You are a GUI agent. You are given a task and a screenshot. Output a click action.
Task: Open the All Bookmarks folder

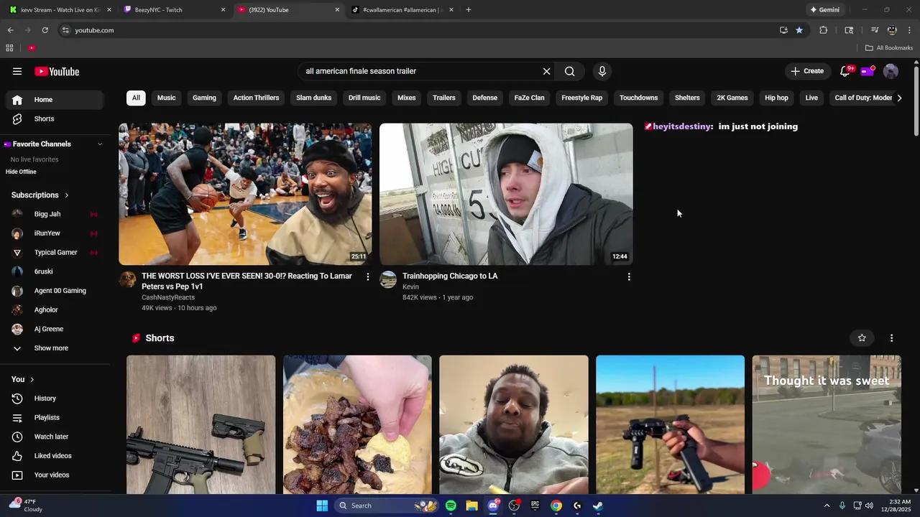click(889, 48)
